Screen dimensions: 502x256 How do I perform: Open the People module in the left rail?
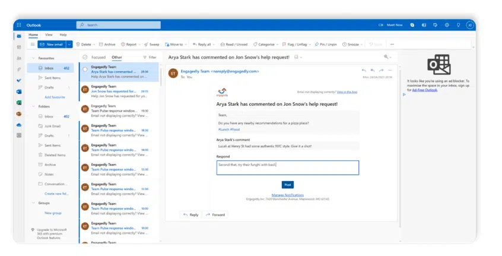click(19, 58)
